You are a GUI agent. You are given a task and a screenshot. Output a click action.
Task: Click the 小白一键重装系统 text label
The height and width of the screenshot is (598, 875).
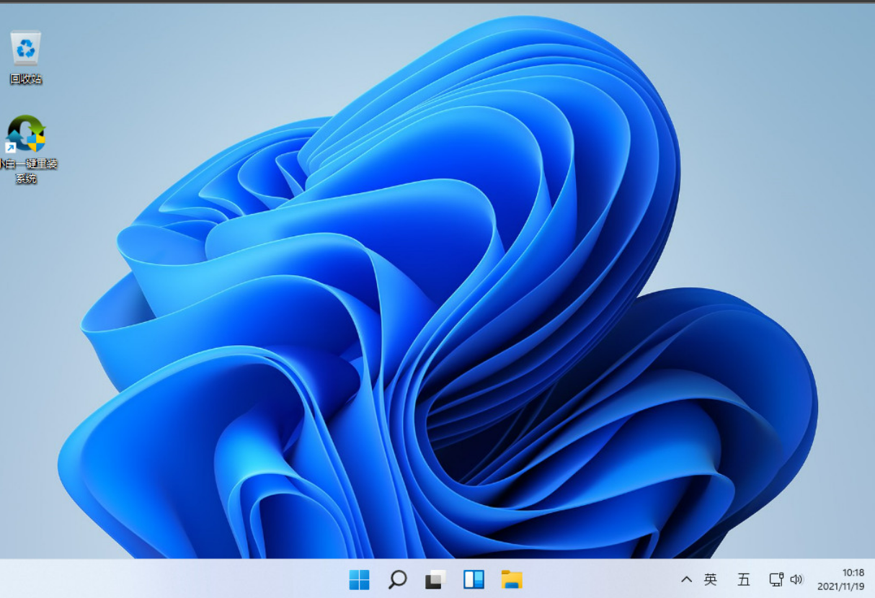tap(27, 171)
